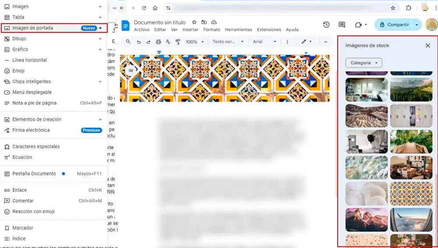Screen dimensions: 438x248
Task: Select Imagen de portada menu item
Action: click(x=54, y=28)
